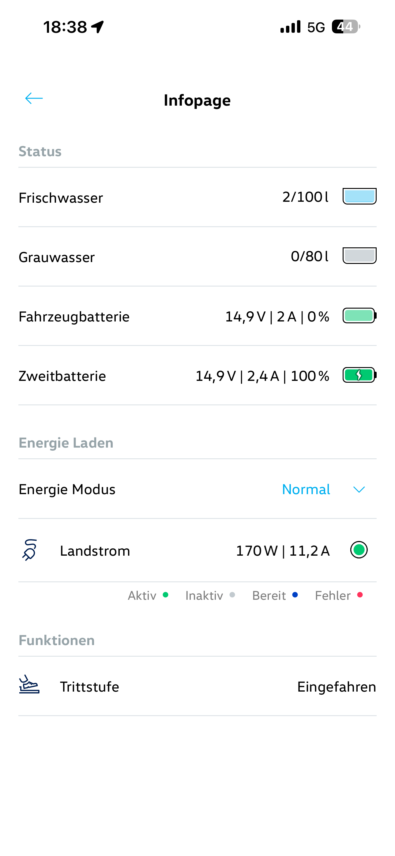Tap the Frischwasser tank level icon
Viewport: 395px width, 856px height.
(359, 196)
